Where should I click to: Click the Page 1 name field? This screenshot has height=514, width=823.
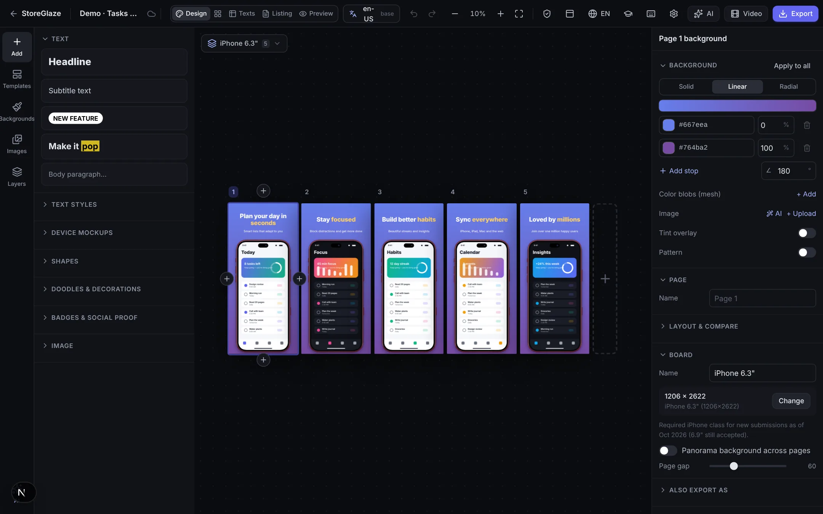(x=762, y=298)
